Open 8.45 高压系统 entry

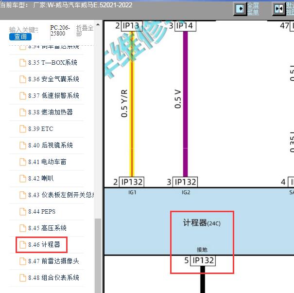47,228
